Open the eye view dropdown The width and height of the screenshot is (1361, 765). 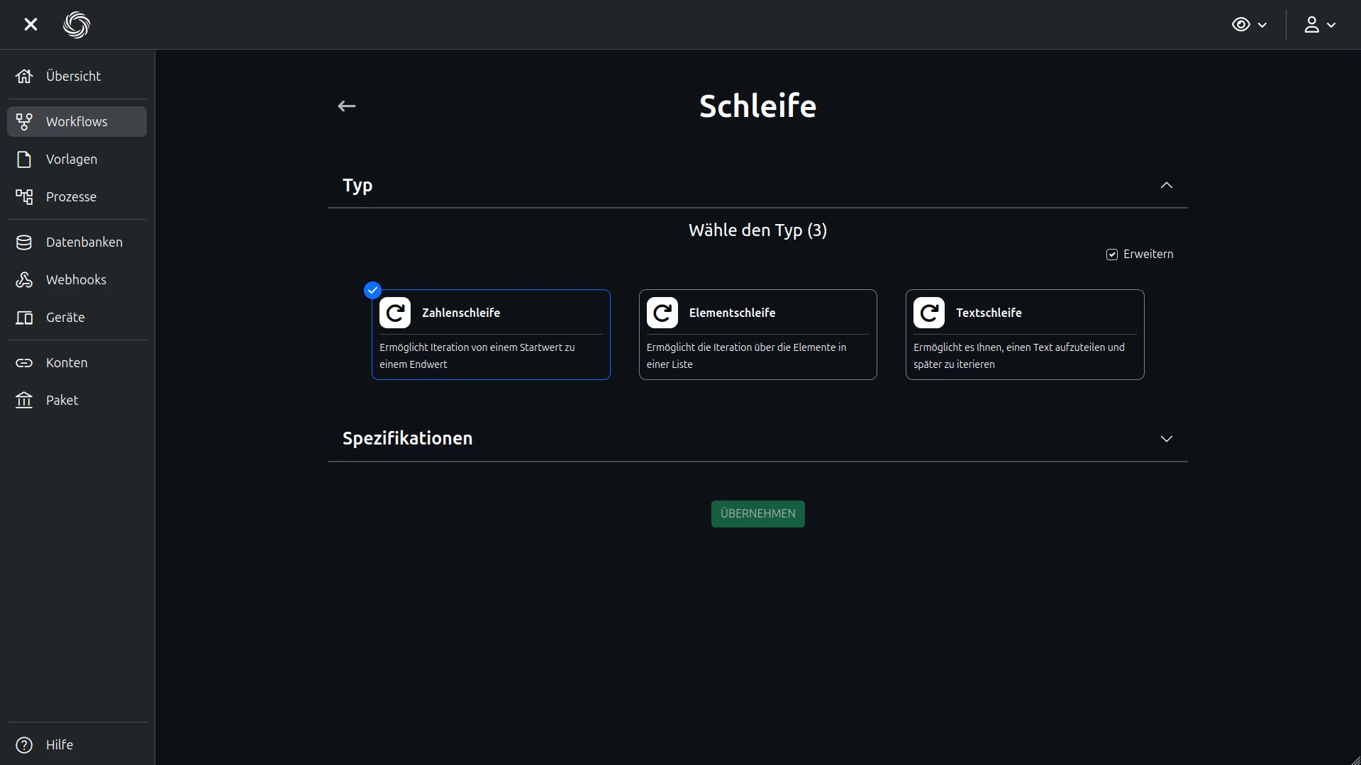click(x=1249, y=25)
